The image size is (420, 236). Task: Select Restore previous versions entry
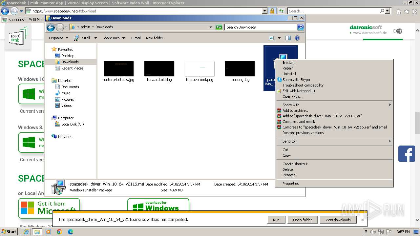tap(334, 133)
